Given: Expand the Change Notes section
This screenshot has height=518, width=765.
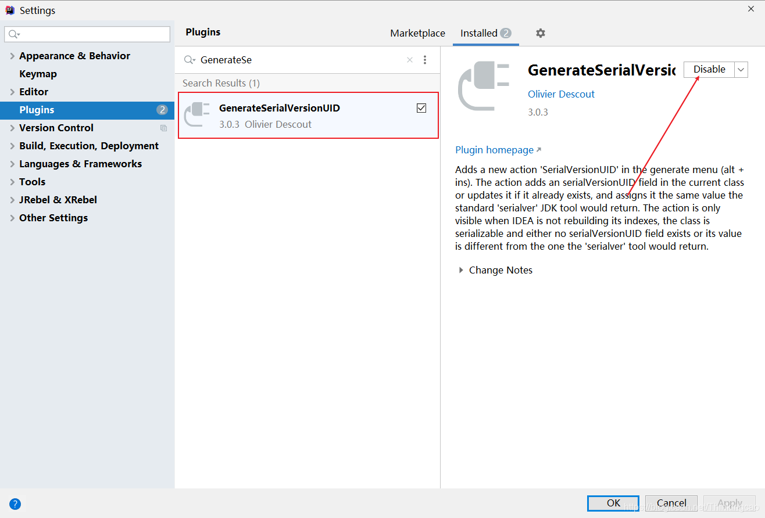Looking at the screenshot, I should click(461, 270).
